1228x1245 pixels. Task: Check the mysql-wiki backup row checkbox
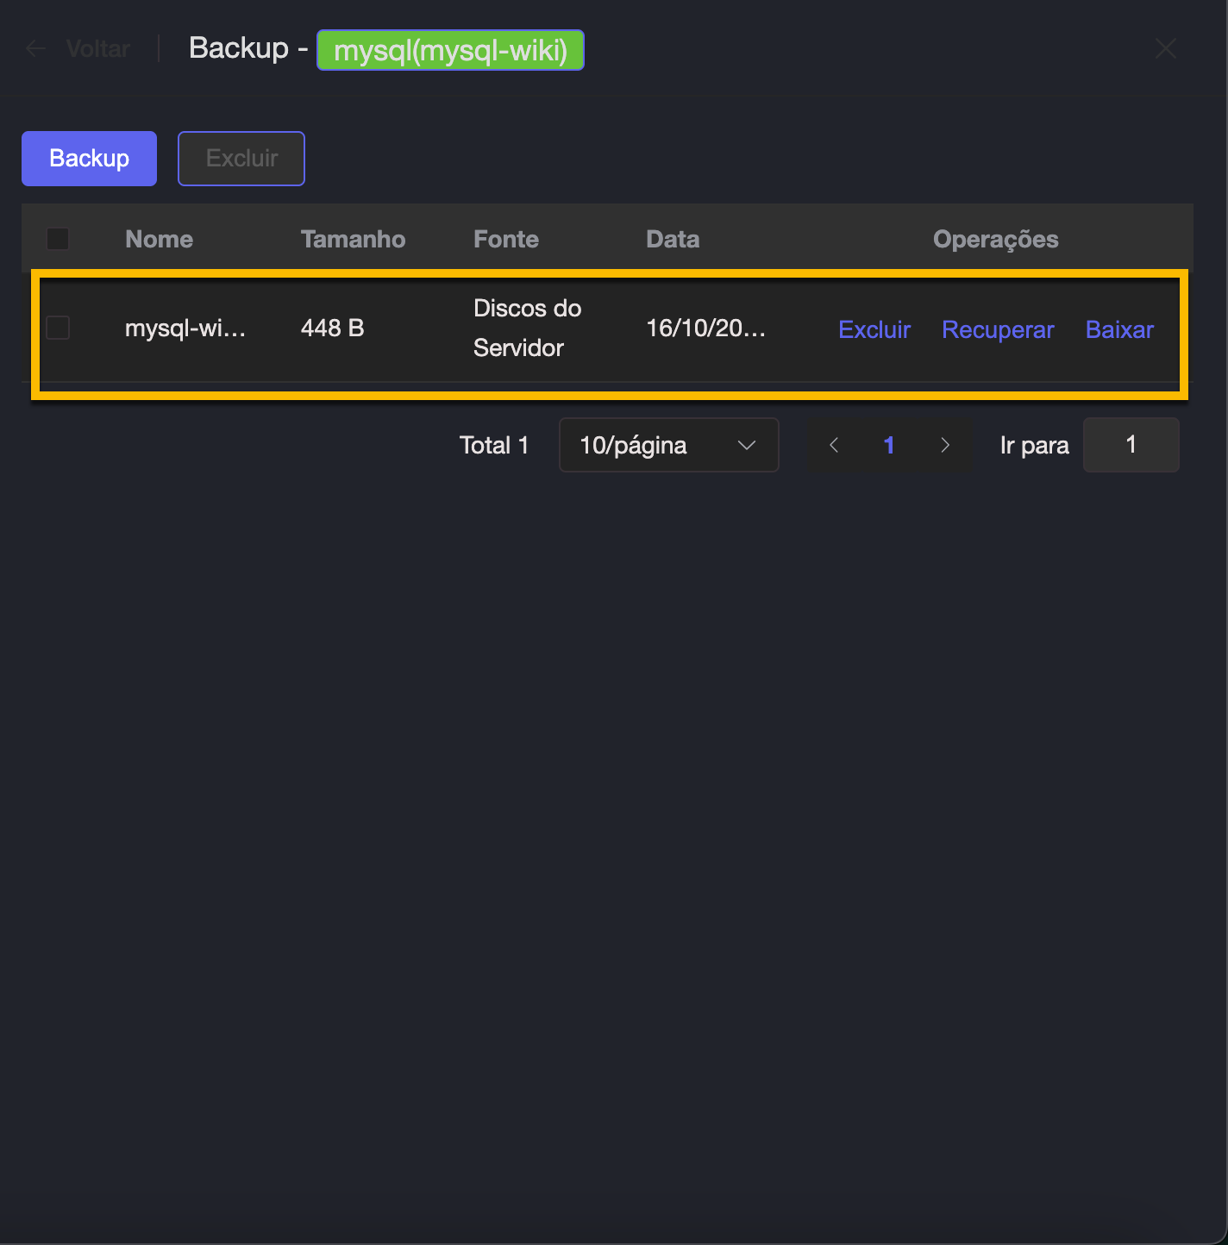[58, 328]
